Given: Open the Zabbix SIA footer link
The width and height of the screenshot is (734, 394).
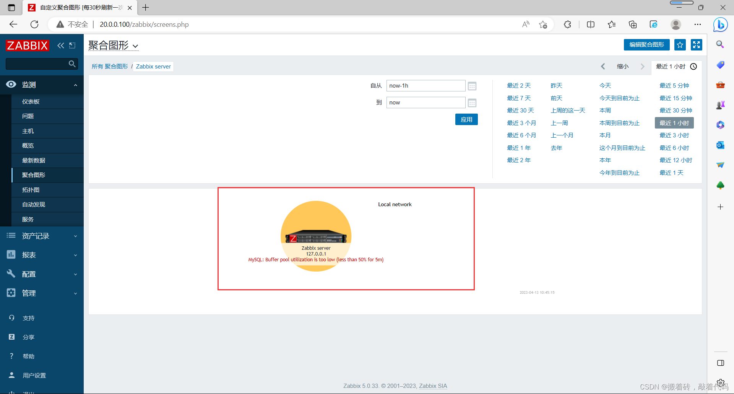Looking at the screenshot, I should (433, 386).
